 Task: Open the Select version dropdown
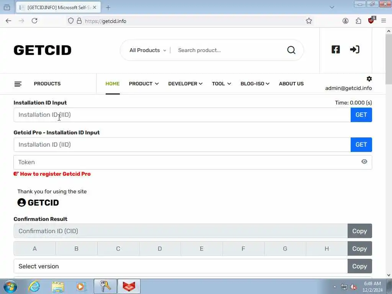pyautogui.click(x=181, y=266)
